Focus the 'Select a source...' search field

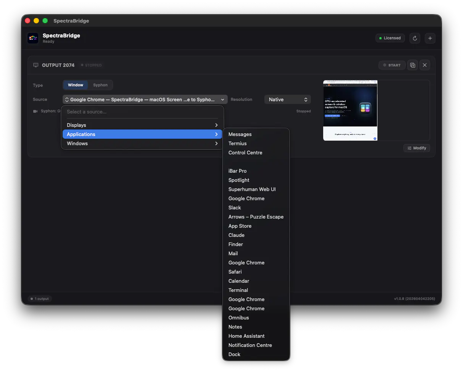pyautogui.click(x=142, y=112)
